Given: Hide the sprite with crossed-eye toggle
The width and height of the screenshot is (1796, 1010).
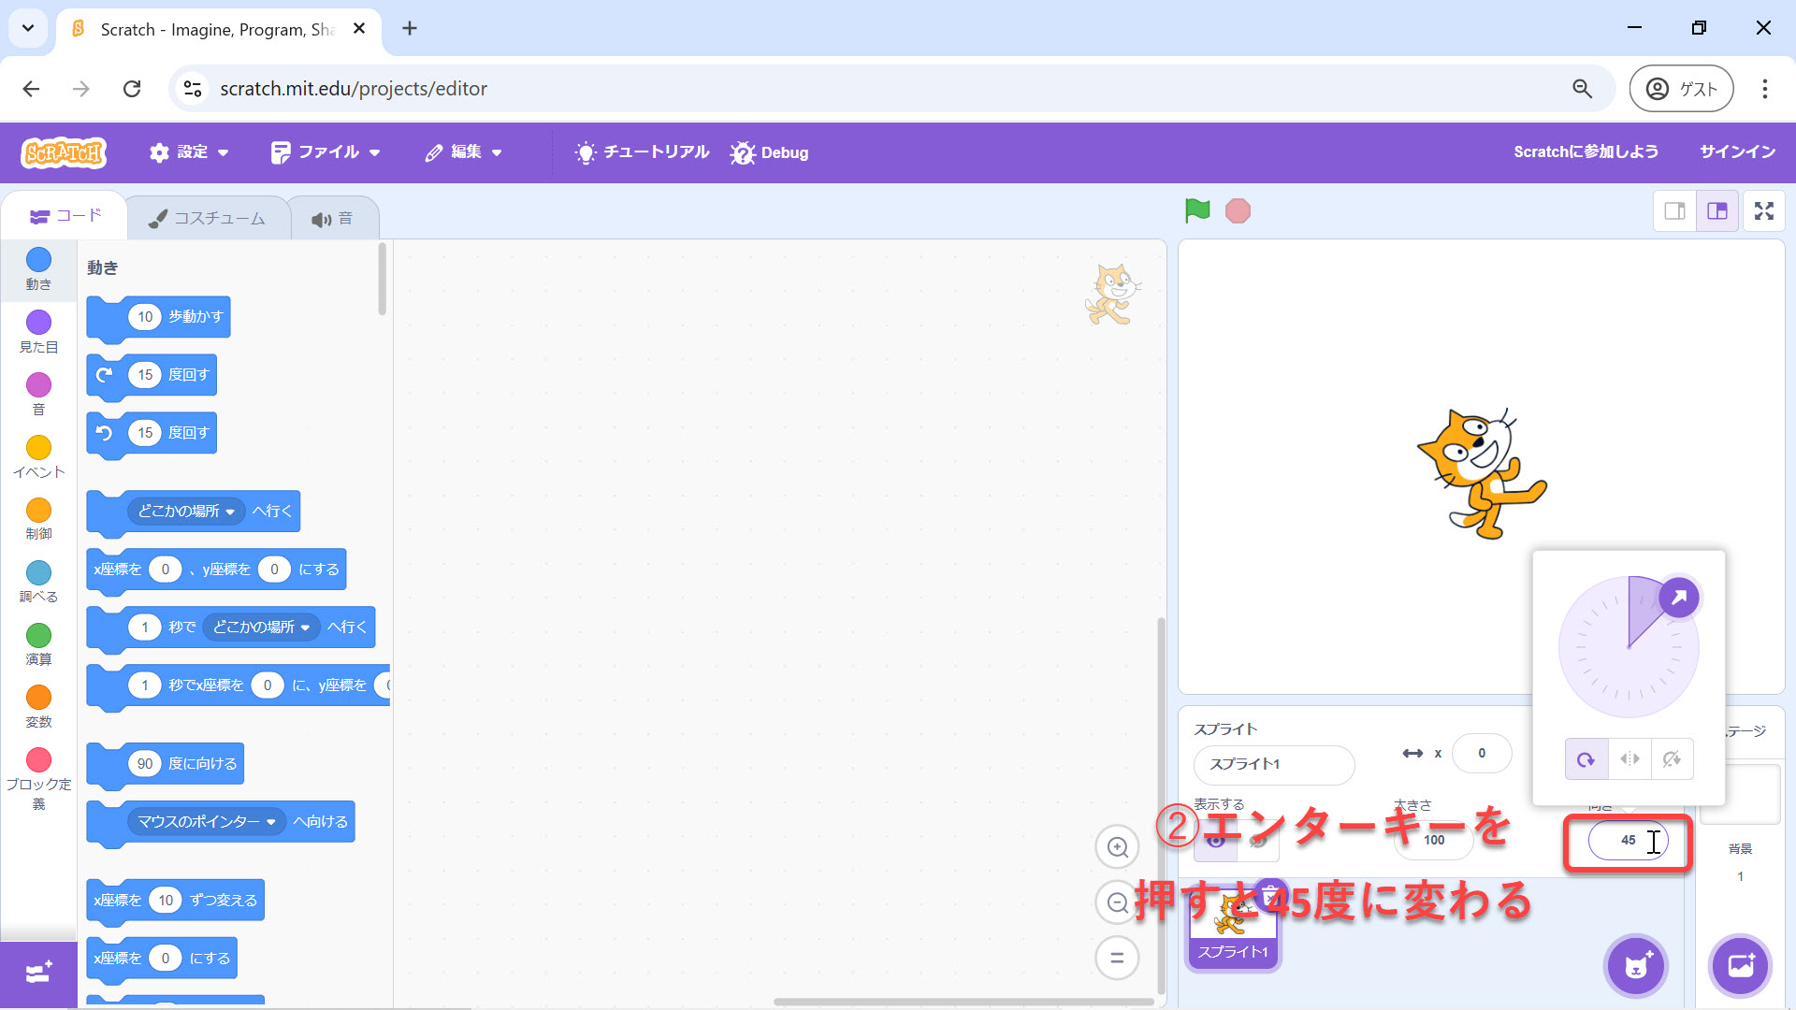Looking at the screenshot, I should tap(1258, 840).
